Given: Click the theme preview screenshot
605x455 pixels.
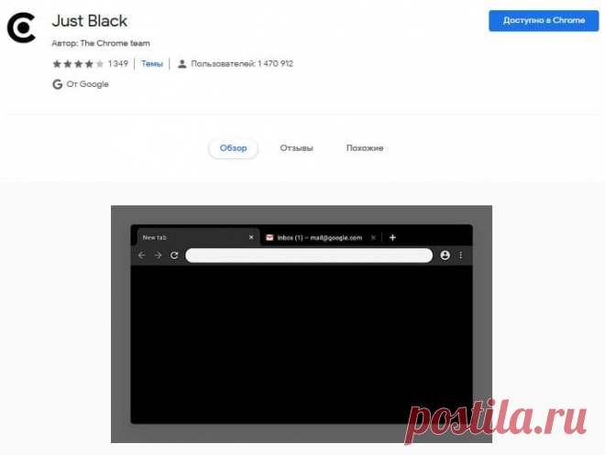Looking at the screenshot, I should pyautogui.click(x=302, y=323).
